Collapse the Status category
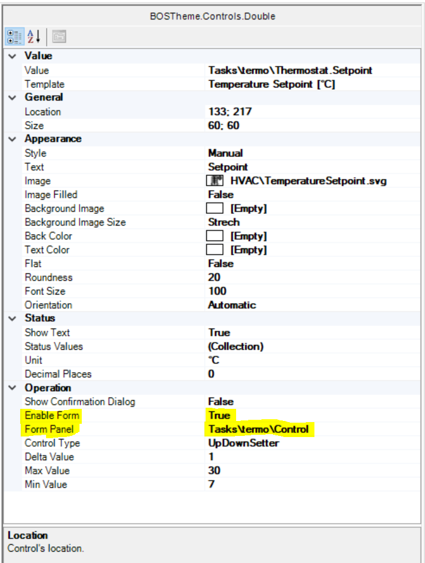 tap(12, 318)
